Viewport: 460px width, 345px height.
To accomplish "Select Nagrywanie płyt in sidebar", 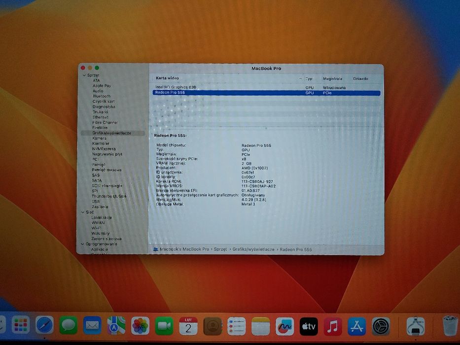I will 107,154.
